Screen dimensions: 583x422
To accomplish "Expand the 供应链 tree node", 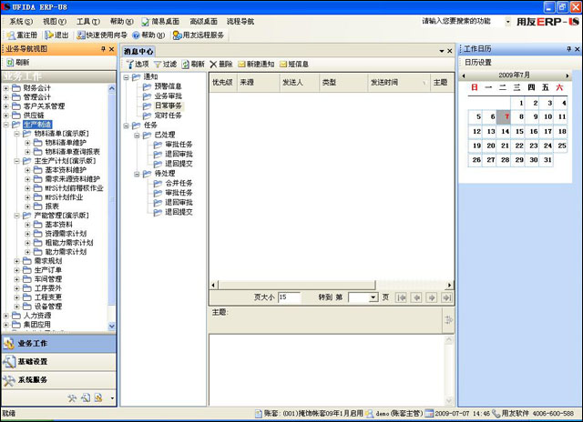I will point(6,116).
